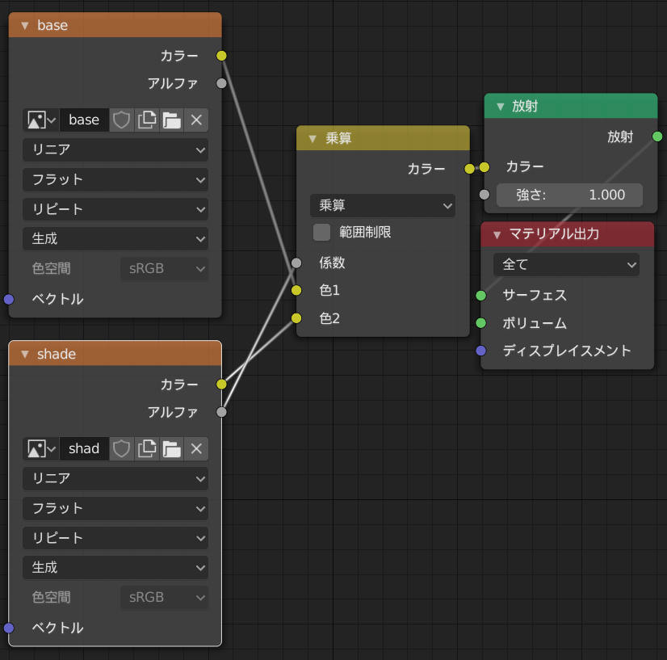
Task: Click the ディスプレイスメント input socket
Action: click(x=480, y=351)
